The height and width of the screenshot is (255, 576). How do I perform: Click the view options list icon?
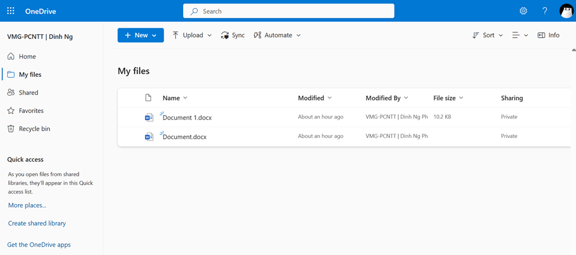pos(516,35)
